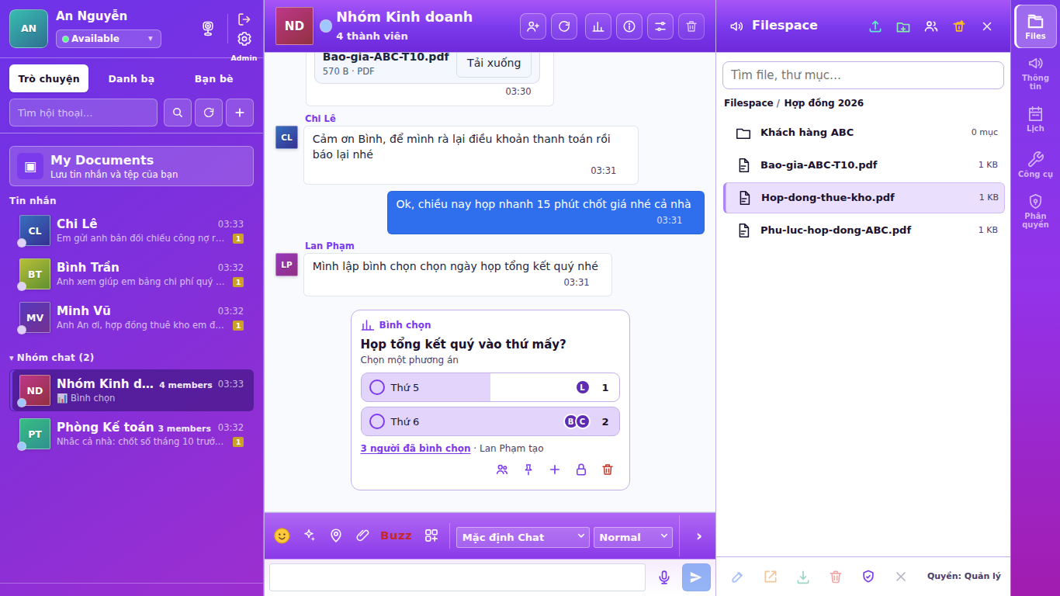Open the Available status dropdown
The height and width of the screenshot is (596, 1060).
pos(109,39)
